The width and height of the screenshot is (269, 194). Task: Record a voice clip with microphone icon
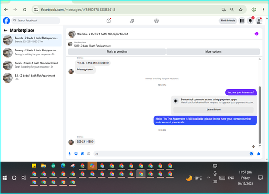click(70, 154)
